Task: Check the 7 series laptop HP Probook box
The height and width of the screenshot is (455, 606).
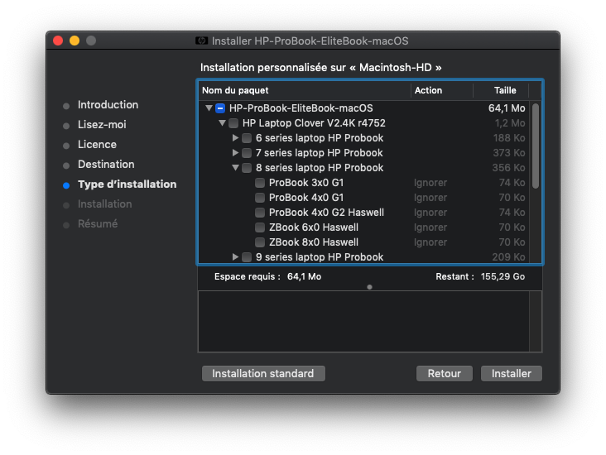Action: pos(247,153)
